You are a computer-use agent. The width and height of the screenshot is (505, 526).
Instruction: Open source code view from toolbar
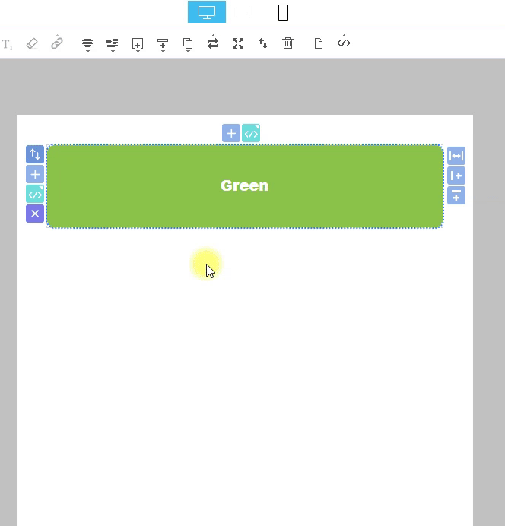tap(344, 43)
